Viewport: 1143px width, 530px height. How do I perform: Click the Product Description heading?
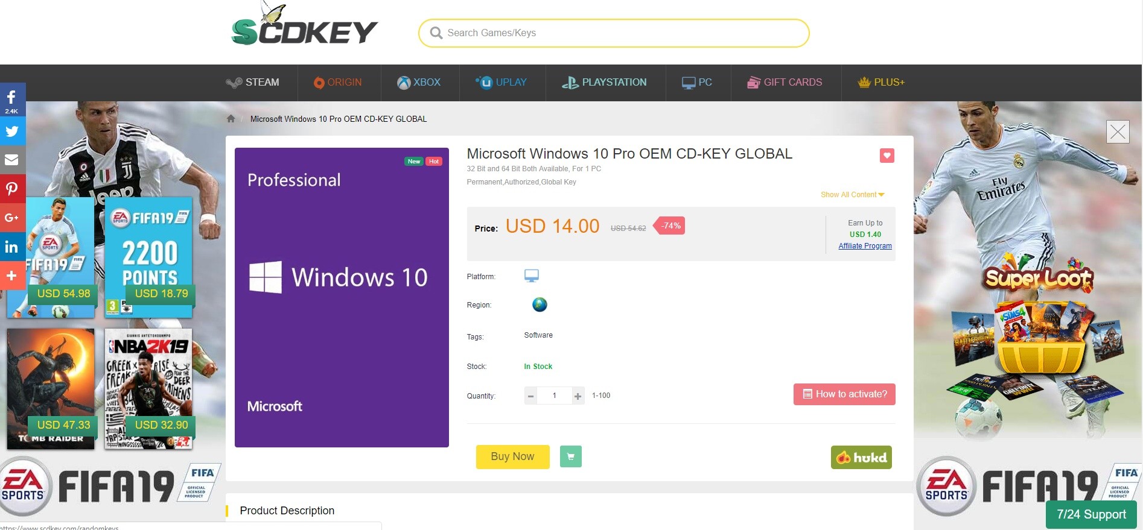tap(287, 511)
